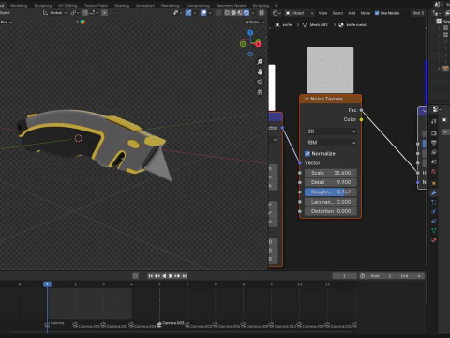This screenshot has width=450, height=338.
Task: Toggle snapping magnet in viewport header
Action: point(85,13)
